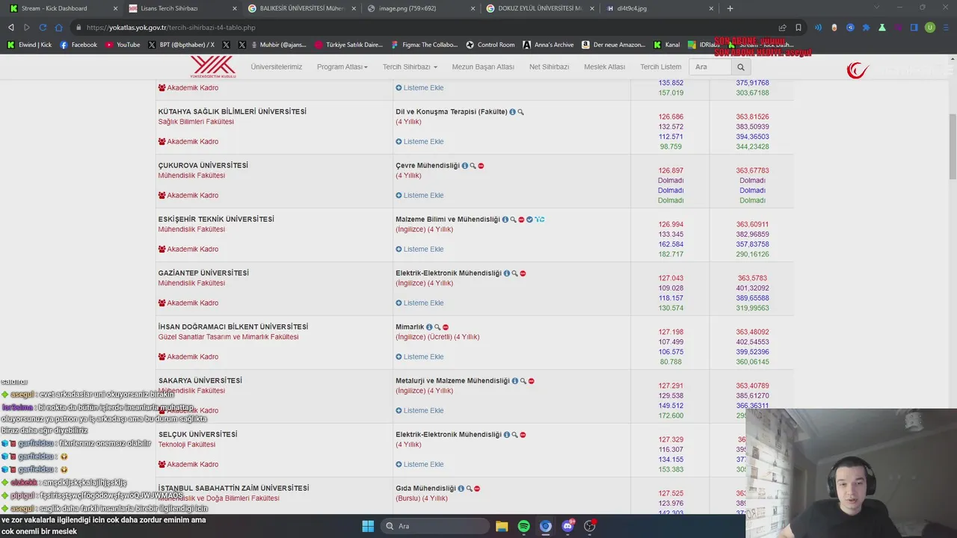Click the YÇ badge on Malzeme Bilimi row
Screen dimensions: 957x538
click(x=540, y=220)
